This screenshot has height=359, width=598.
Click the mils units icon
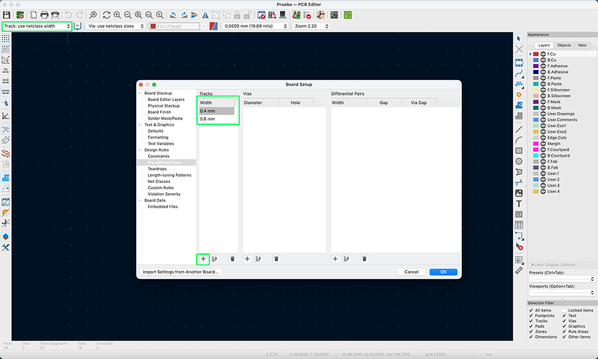point(5,81)
